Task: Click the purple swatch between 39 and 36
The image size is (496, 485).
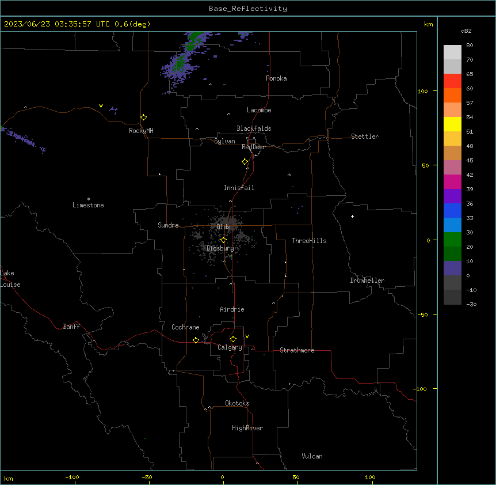Action: coord(452,196)
